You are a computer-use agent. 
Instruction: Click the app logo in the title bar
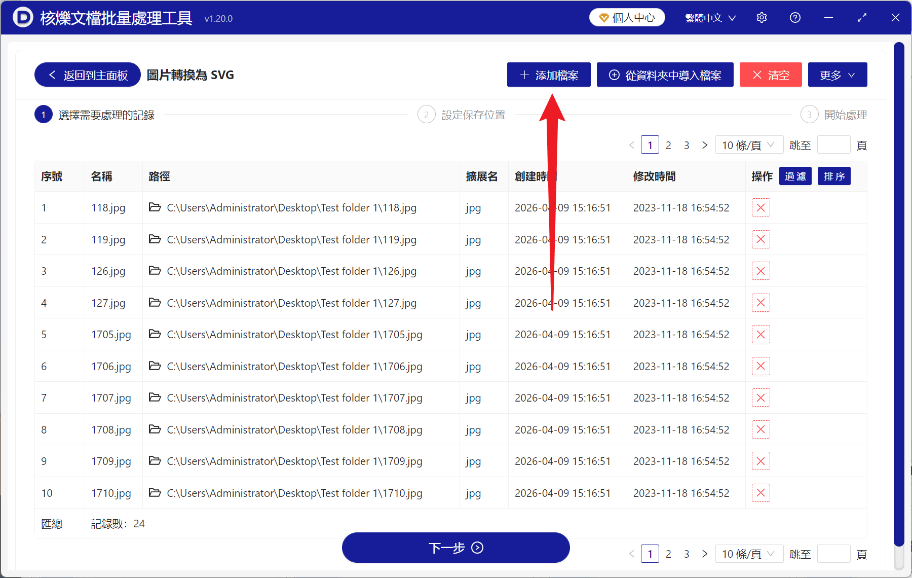pyautogui.click(x=22, y=17)
